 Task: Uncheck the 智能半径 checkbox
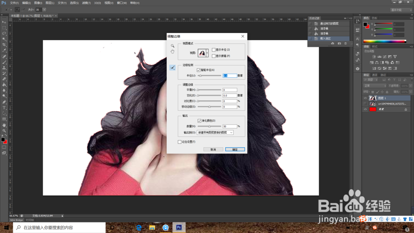(199, 70)
